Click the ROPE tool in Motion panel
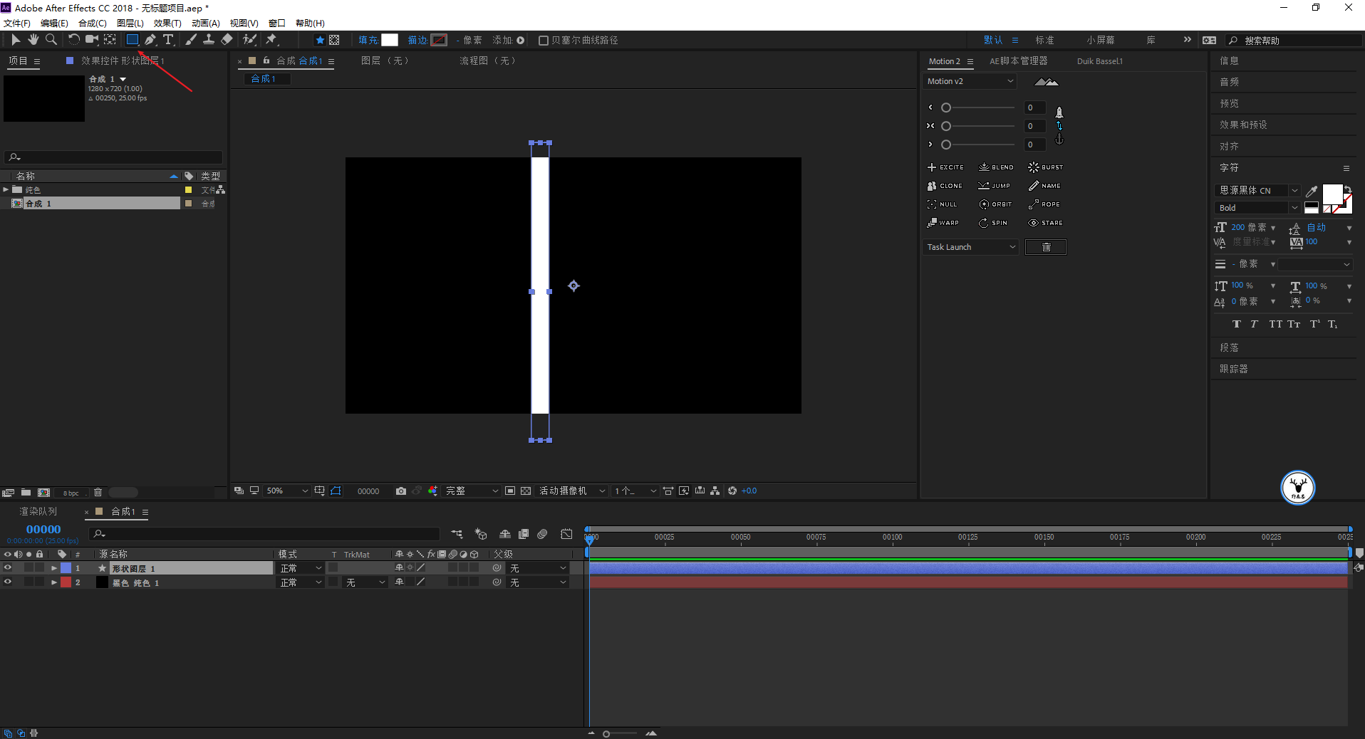This screenshot has height=739, width=1365. [x=1044, y=204]
